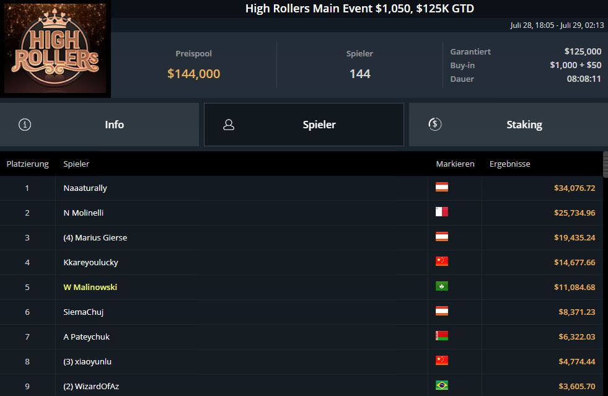608x396 pixels.
Task: Click the flag beside A Pateychuk
Action: point(441,336)
